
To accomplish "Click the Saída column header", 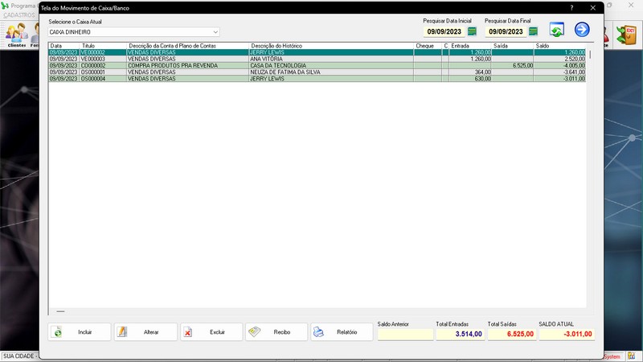I will [x=512, y=46].
